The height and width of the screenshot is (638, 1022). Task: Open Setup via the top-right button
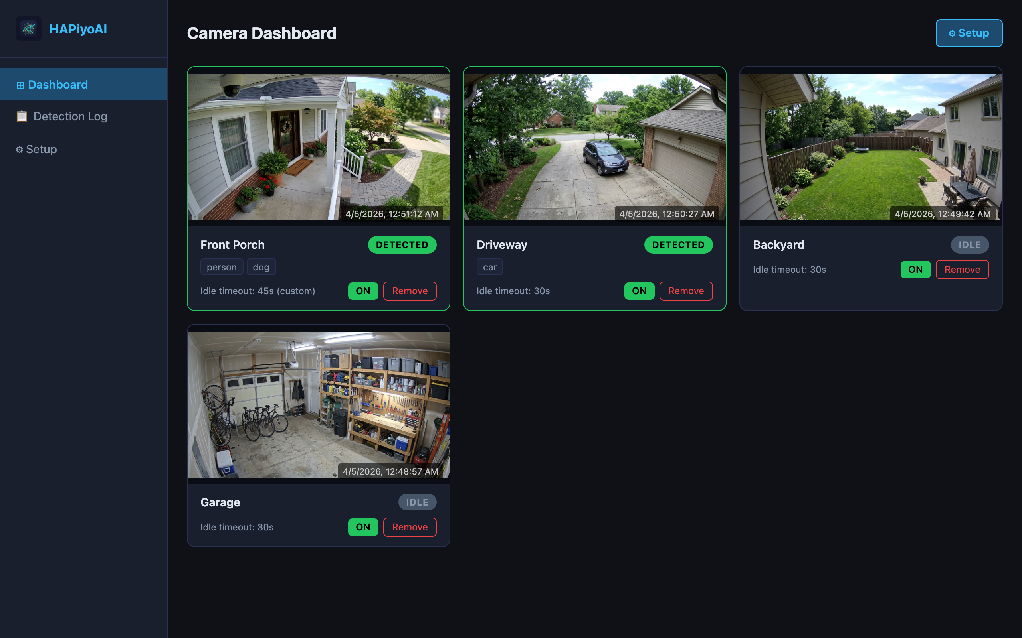[x=969, y=33]
